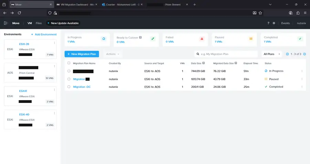Open browser tab list dropdown chevron
Image resolution: width=310 pixels, height=164 pixels.
[270, 4]
